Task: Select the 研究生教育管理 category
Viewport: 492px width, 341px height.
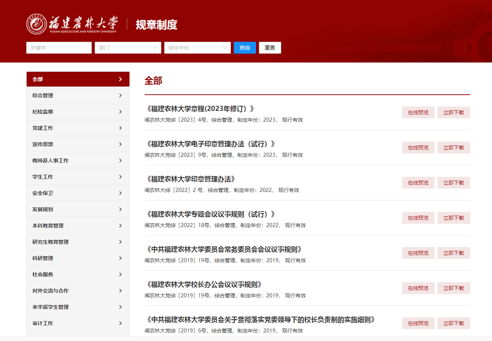Action: [x=78, y=242]
